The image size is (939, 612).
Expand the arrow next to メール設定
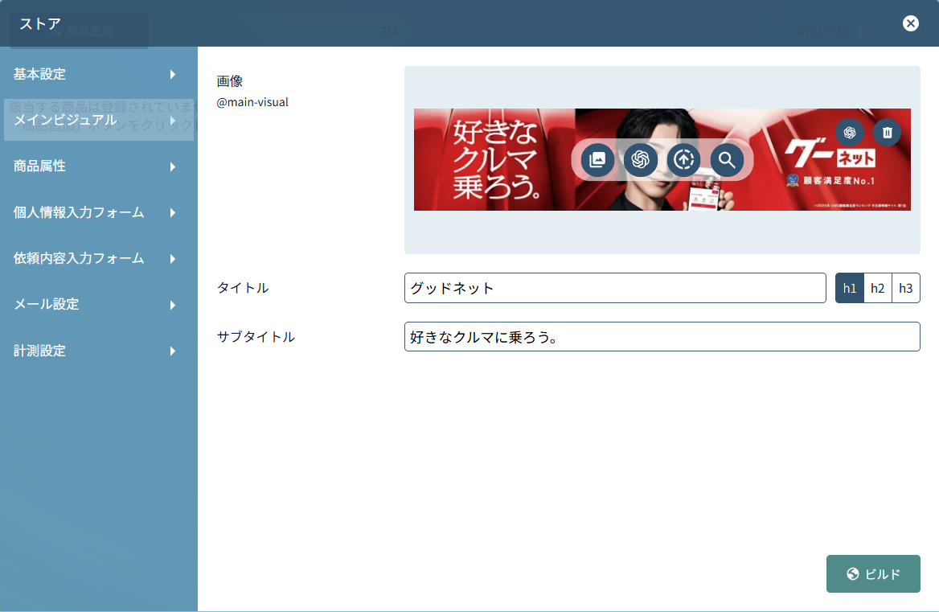tap(173, 305)
